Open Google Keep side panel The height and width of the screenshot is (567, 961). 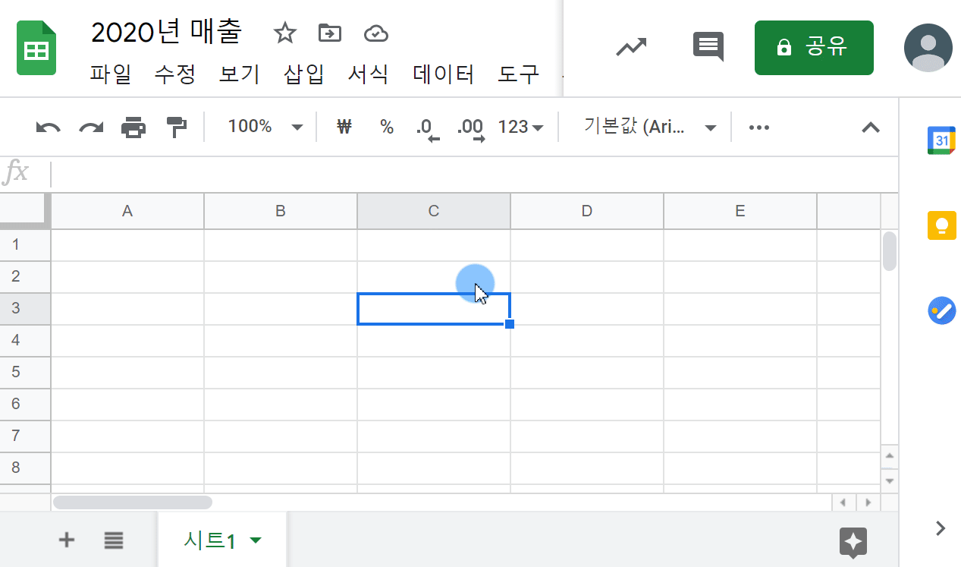point(941,225)
